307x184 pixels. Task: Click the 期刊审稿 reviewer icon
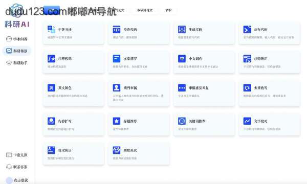117,87
